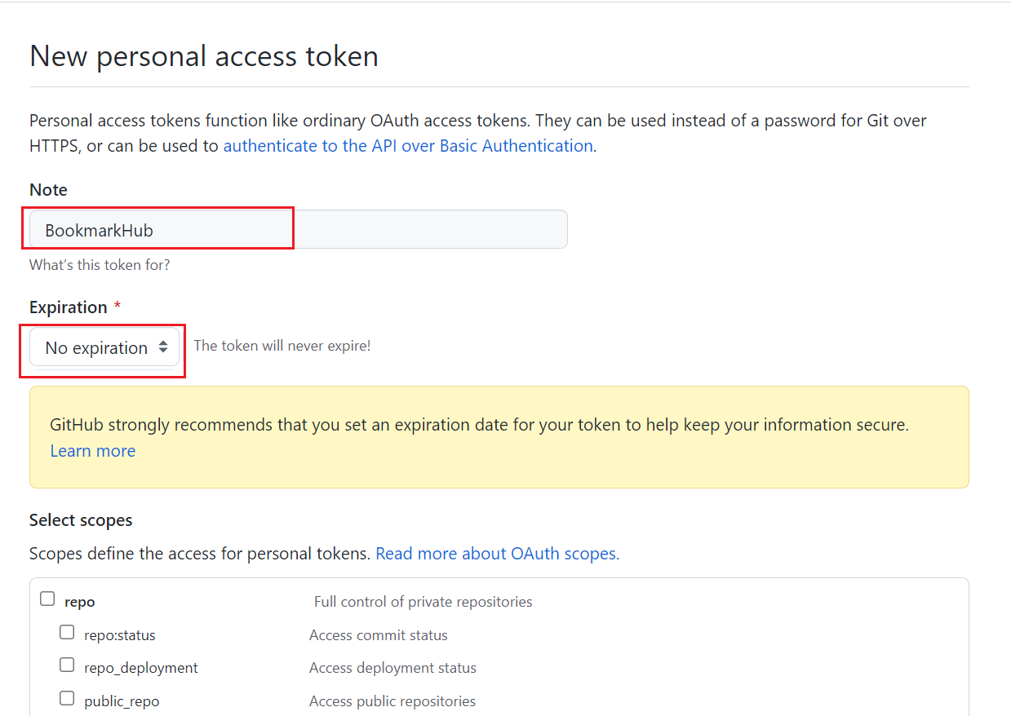Click the public_repo label text

pyautogui.click(x=122, y=701)
